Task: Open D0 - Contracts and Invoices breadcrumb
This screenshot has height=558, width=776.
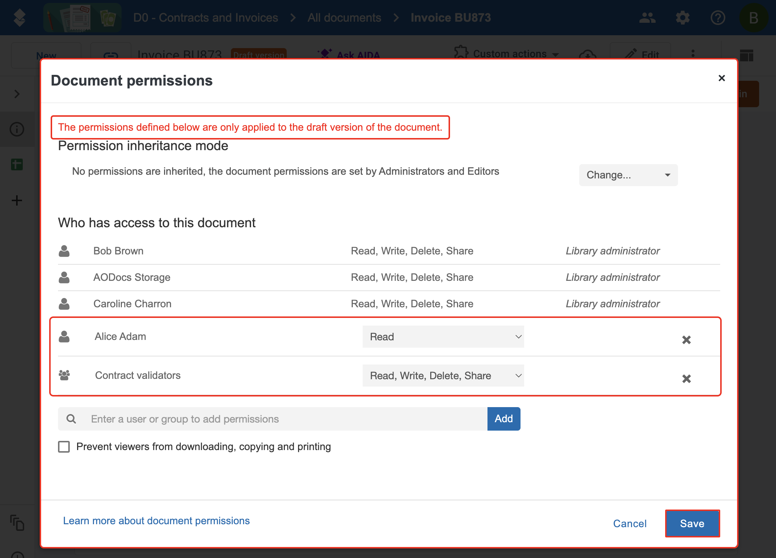Action: click(206, 18)
